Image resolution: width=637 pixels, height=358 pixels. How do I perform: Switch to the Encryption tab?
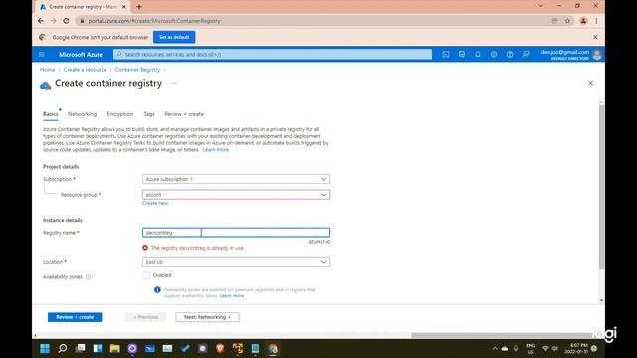click(119, 114)
